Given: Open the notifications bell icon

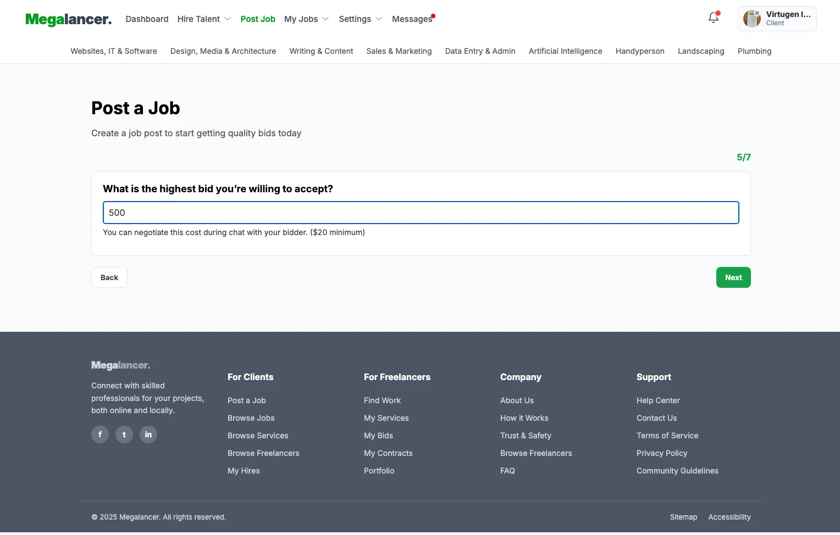Looking at the screenshot, I should pyautogui.click(x=713, y=18).
